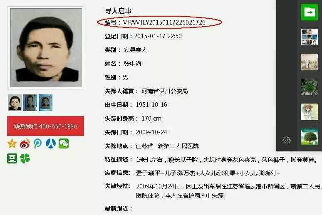Open the photo collage thumbnail in sidebar

coord(310,37)
